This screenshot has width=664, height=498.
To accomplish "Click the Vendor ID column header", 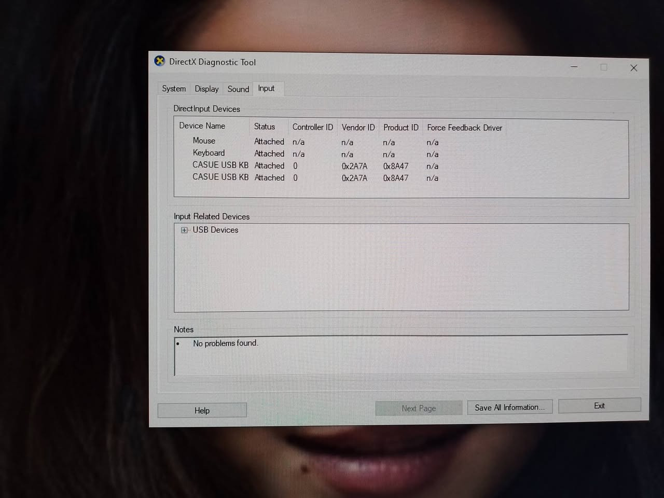I will tap(357, 127).
